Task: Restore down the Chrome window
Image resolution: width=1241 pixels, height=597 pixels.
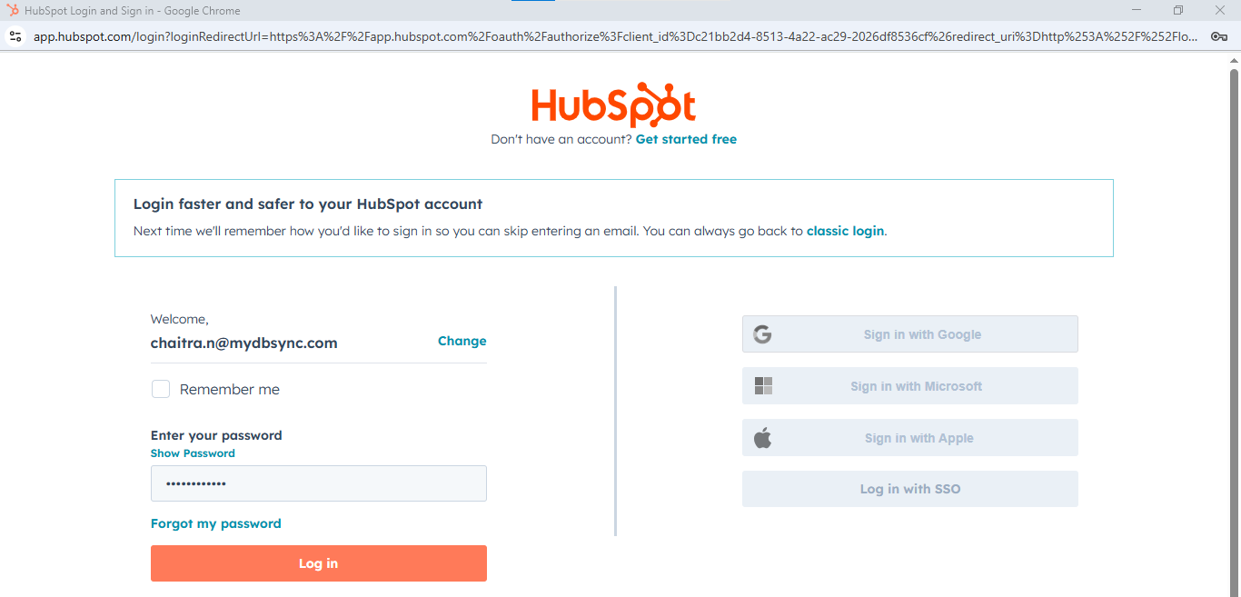Action: (1177, 11)
